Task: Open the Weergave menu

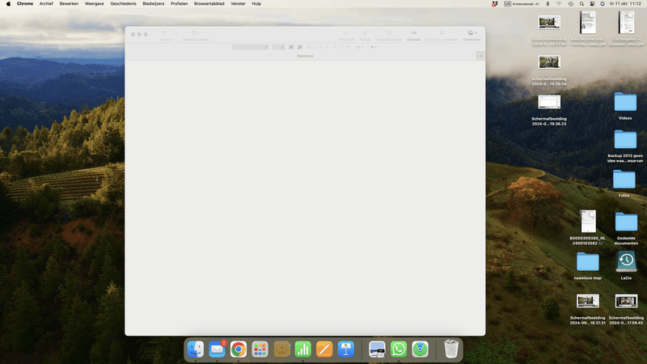Action: coord(94,4)
